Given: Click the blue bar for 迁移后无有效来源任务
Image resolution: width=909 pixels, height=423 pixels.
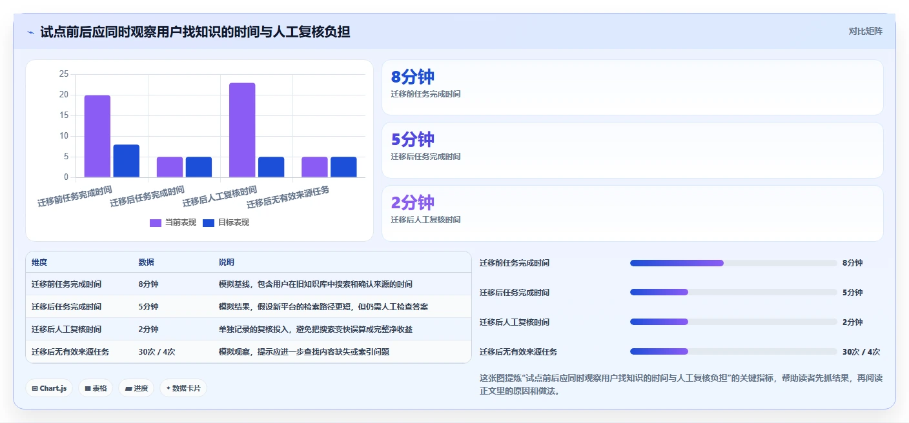Looking at the screenshot, I should [343, 167].
